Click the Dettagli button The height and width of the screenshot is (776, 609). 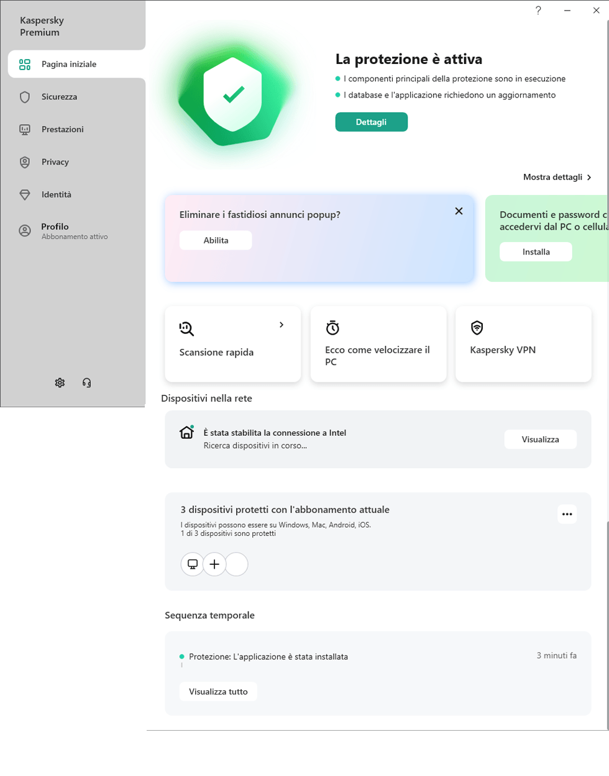(x=371, y=122)
